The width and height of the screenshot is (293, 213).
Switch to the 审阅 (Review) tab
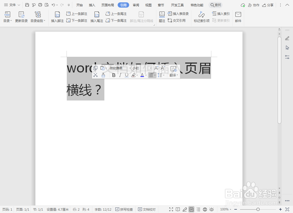click(x=136, y=5)
